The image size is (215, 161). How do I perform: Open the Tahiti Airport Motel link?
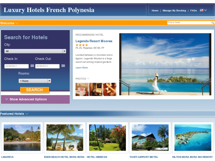(x=144, y=157)
